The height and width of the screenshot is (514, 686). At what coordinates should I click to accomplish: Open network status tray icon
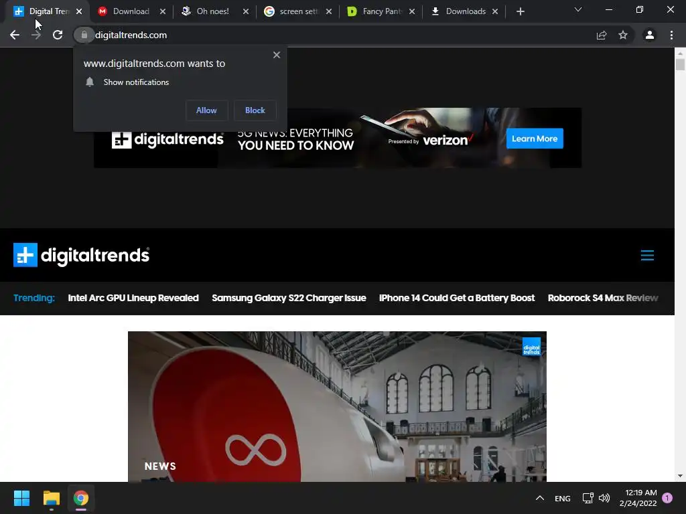pyautogui.click(x=588, y=498)
